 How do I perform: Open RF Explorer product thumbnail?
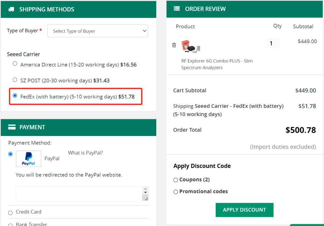pyautogui.click(x=191, y=46)
